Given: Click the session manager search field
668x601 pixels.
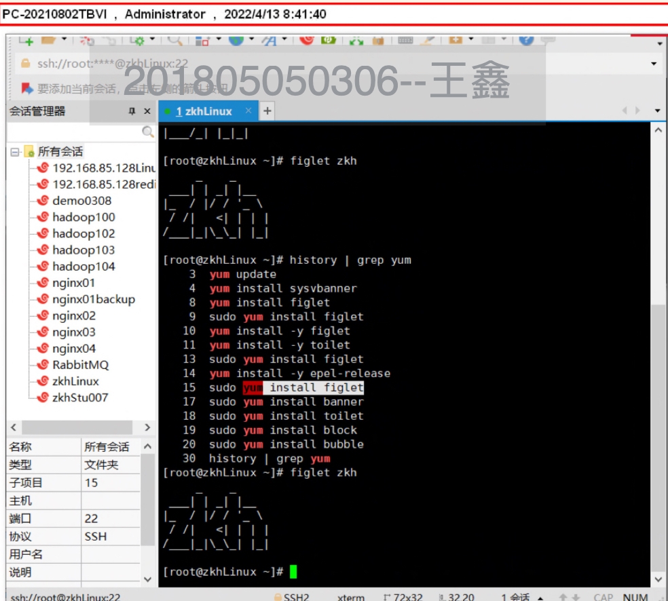Looking at the screenshot, I should point(73,132).
